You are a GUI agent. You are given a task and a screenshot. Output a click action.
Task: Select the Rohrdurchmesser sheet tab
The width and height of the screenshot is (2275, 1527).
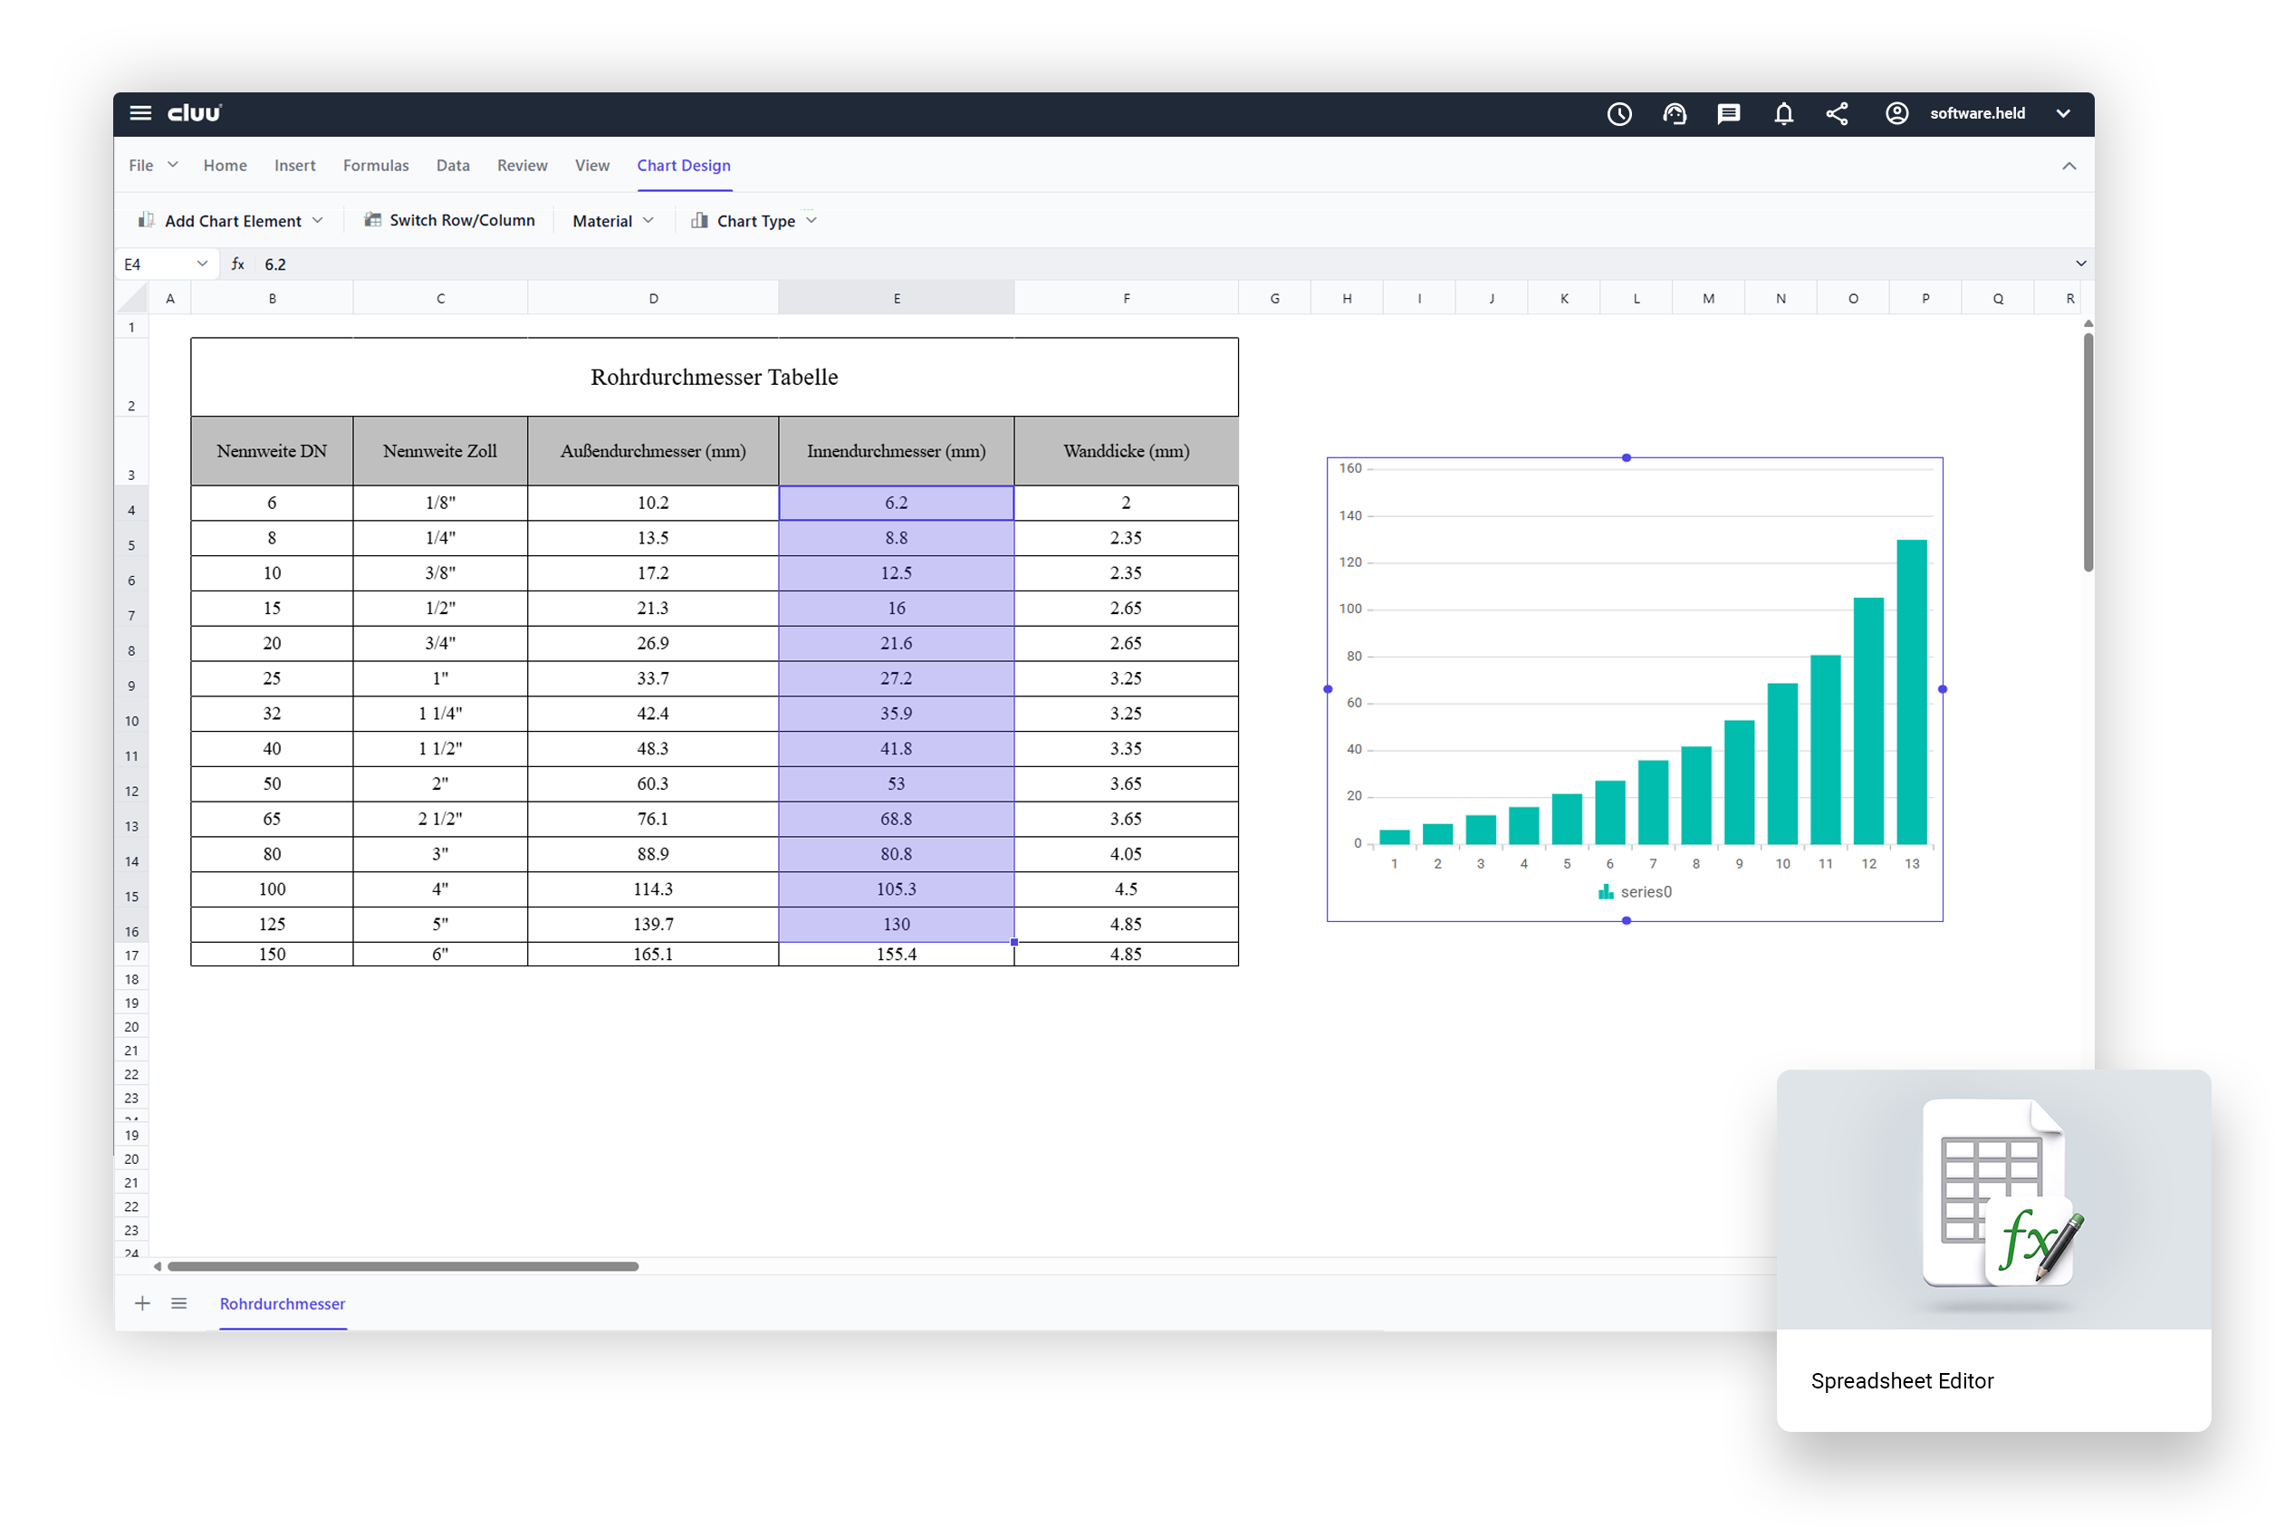pos(283,1304)
